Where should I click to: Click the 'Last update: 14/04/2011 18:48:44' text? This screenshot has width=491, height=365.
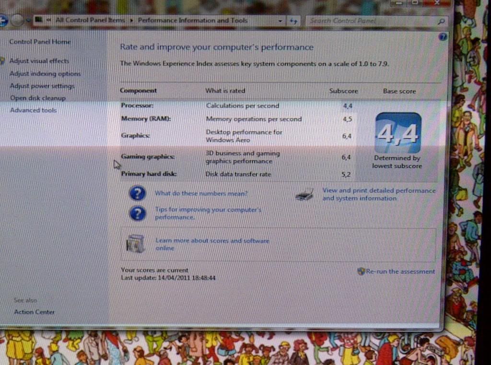point(168,278)
